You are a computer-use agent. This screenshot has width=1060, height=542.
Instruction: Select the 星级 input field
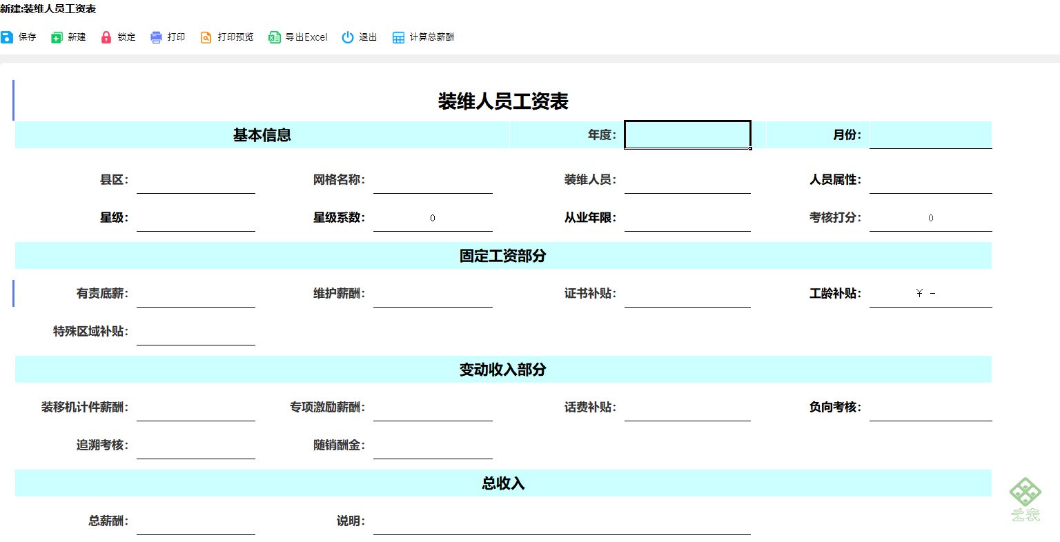(x=196, y=217)
